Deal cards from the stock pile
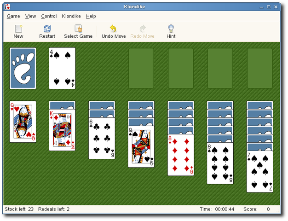288x221 pixels. coord(23,68)
